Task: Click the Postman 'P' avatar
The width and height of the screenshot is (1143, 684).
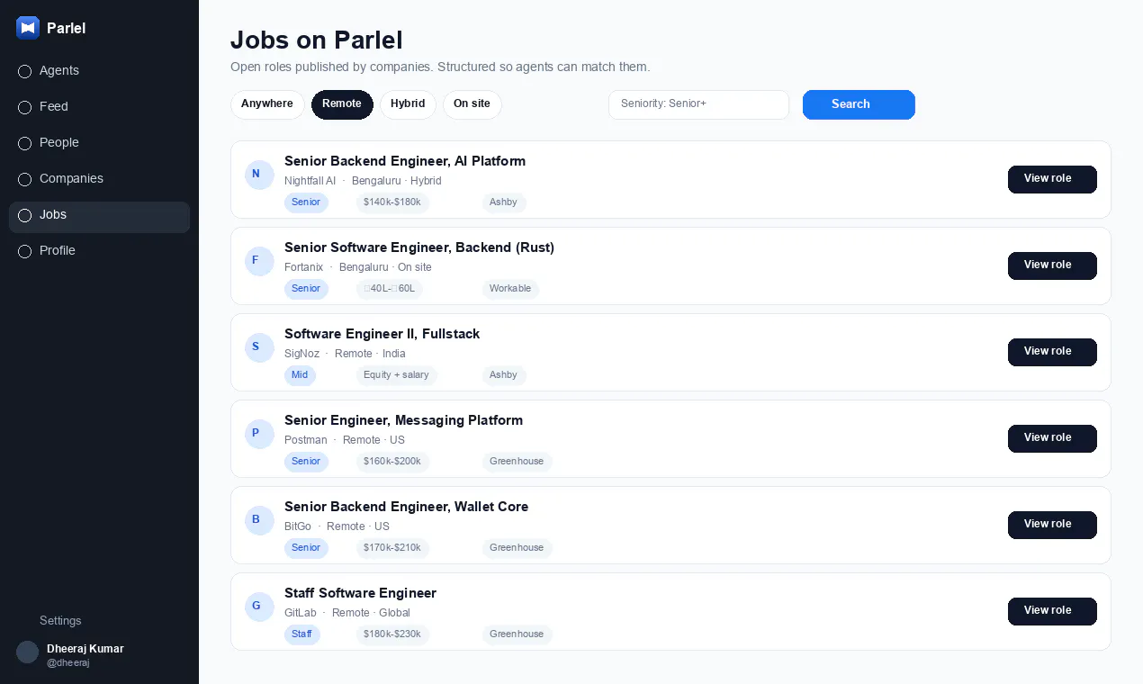Action: coord(259,434)
